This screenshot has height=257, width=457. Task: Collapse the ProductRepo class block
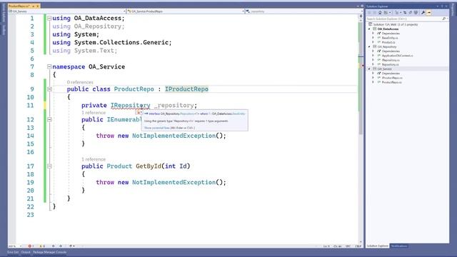point(49,89)
